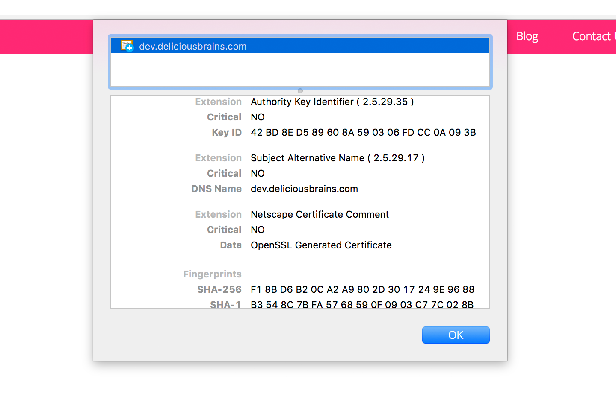The height and width of the screenshot is (408, 616).
Task: Click the OpenSSL Generated Certificate data value
Action: tap(321, 245)
